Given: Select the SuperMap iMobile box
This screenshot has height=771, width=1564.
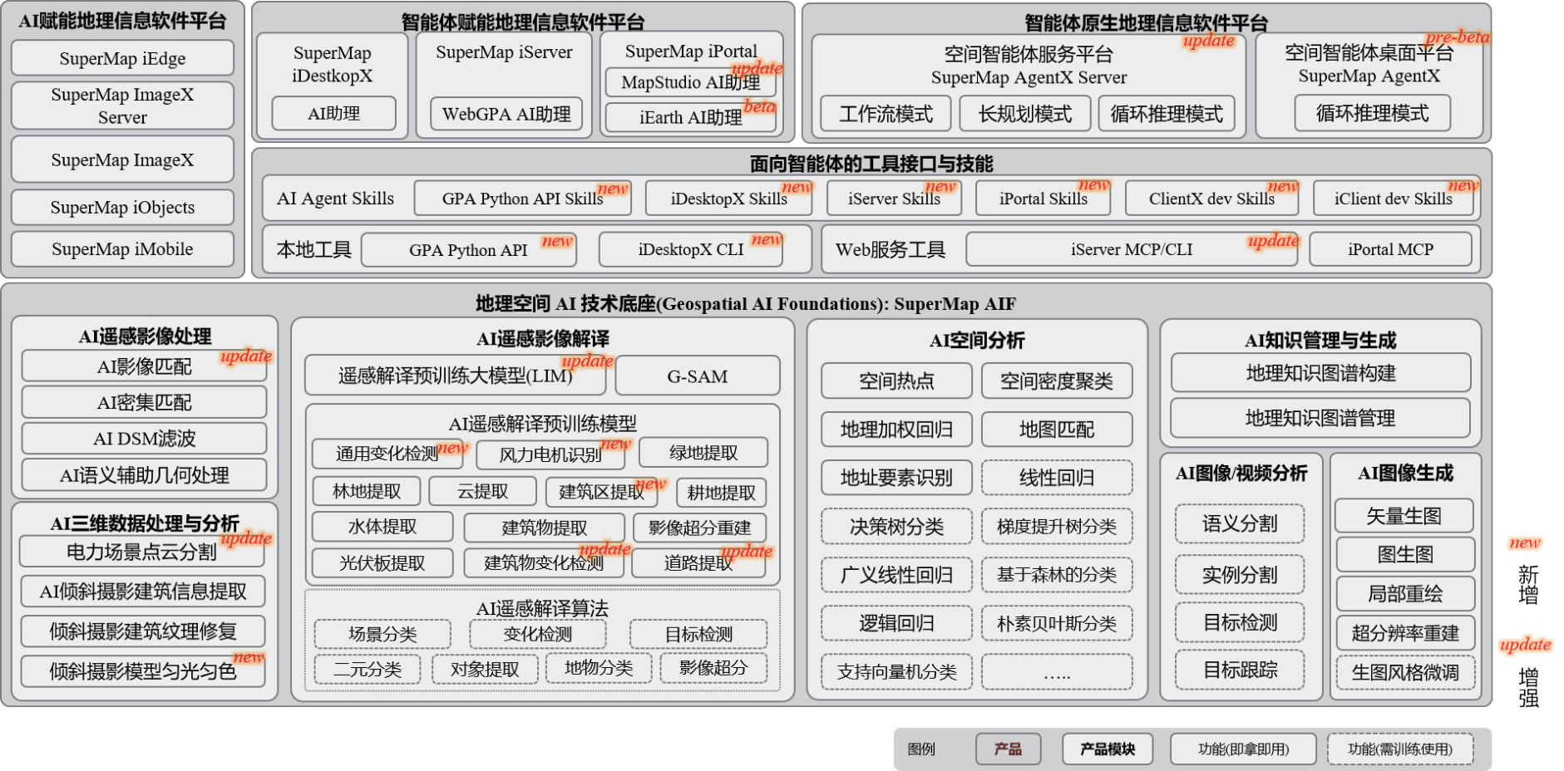Looking at the screenshot, I should click(122, 249).
